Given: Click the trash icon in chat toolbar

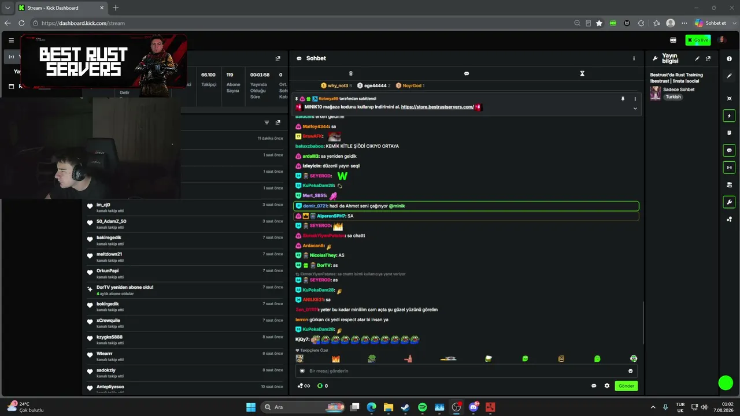Looking at the screenshot, I should 350,73.
